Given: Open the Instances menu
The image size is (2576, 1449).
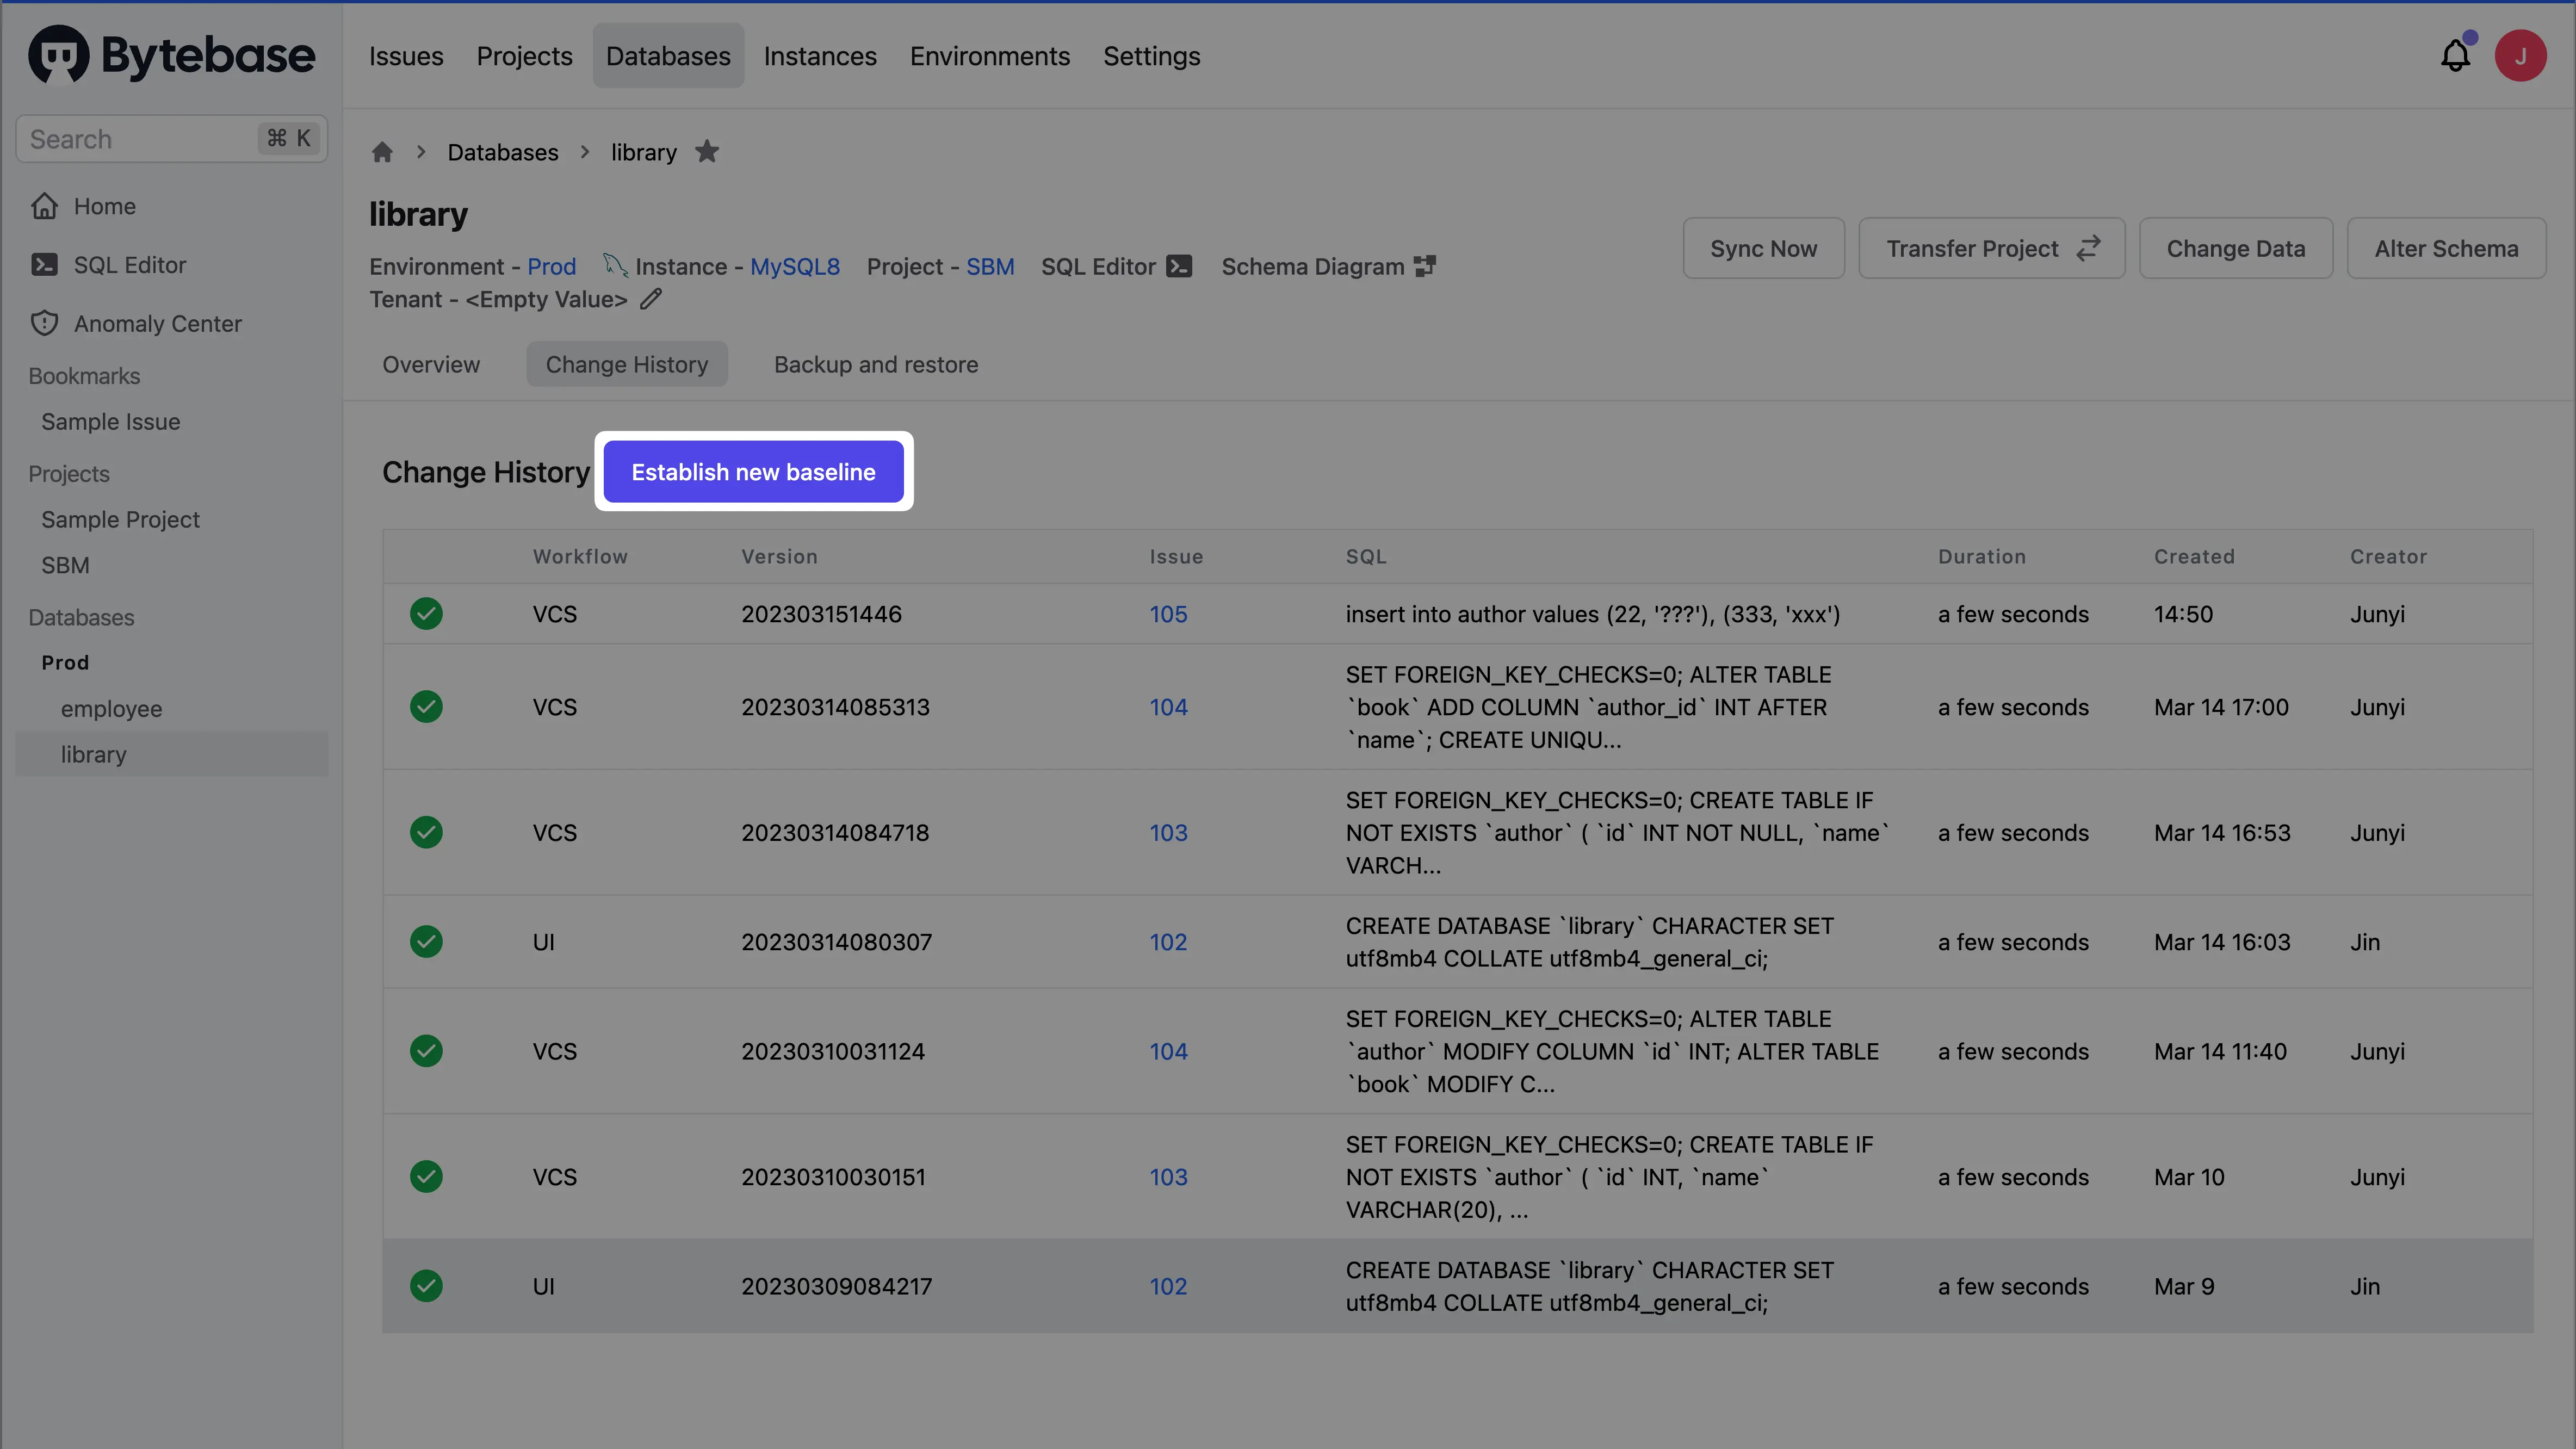Looking at the screenshot, I should pos(820,56).
